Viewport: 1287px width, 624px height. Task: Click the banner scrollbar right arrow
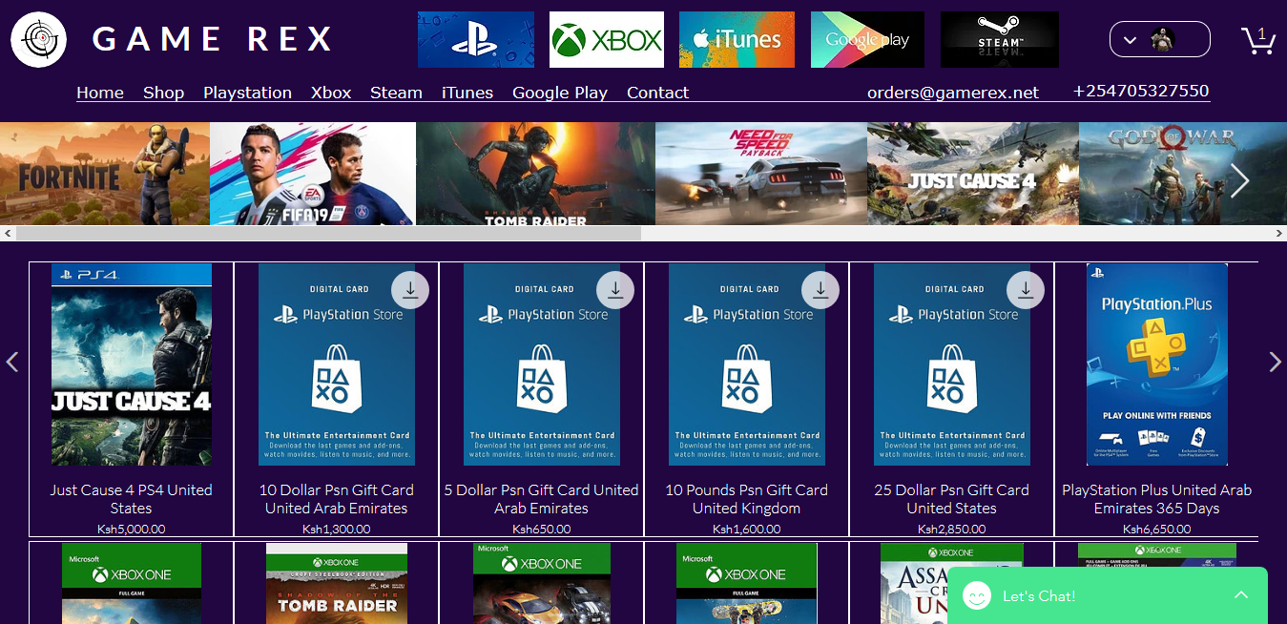coord(1278,233)
